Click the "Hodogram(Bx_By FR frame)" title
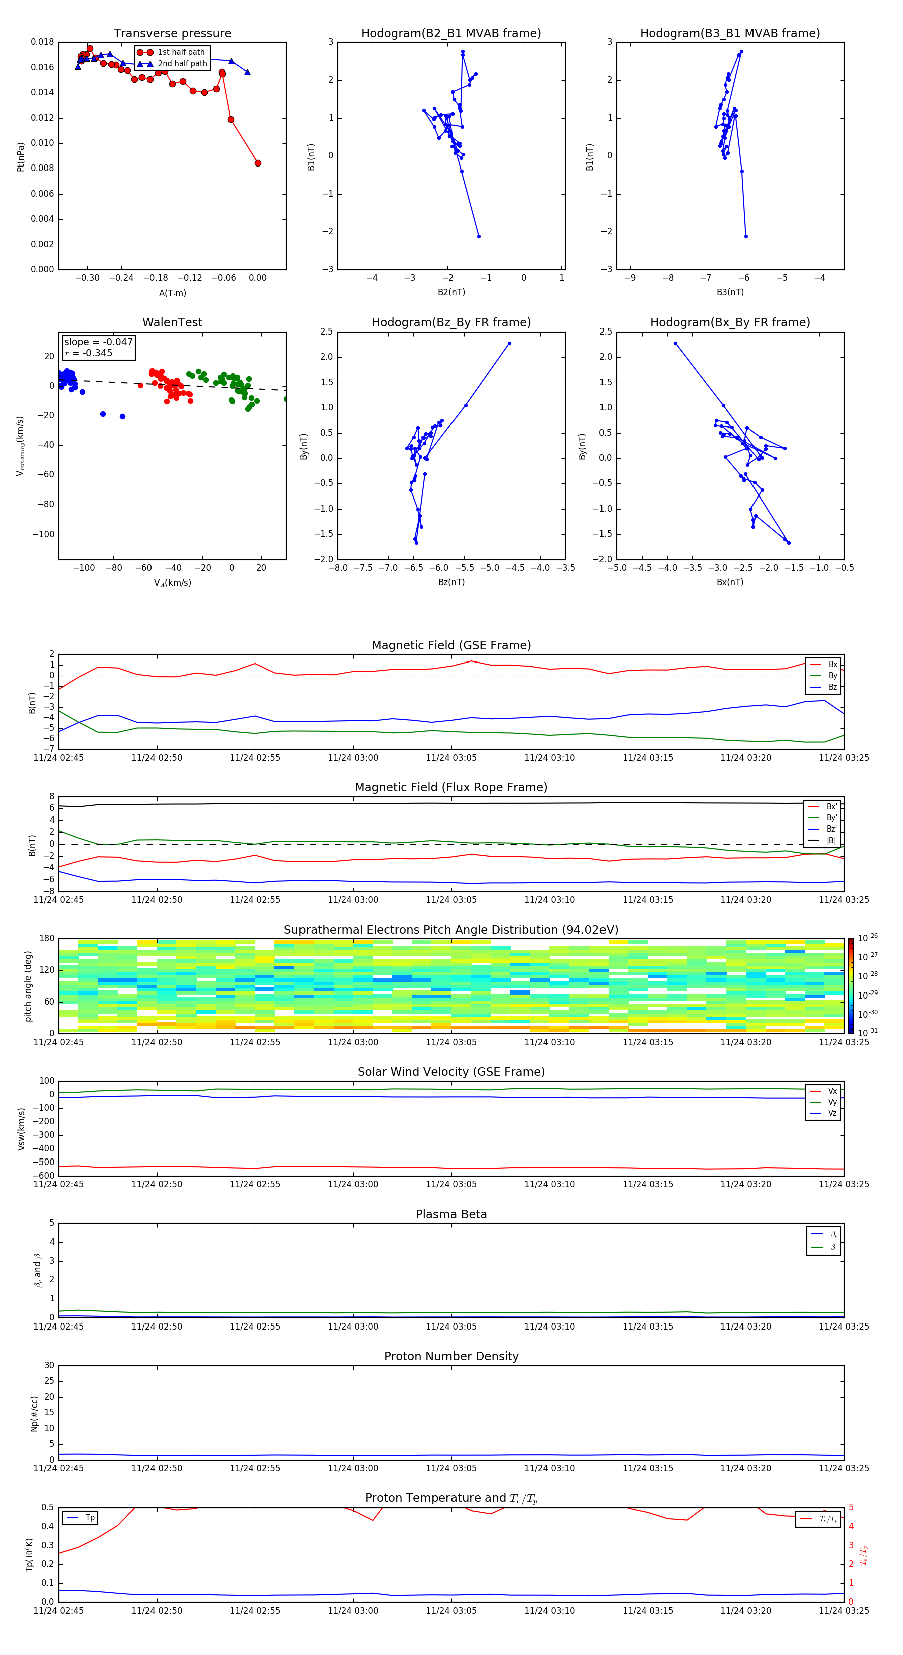903x1655 pixels. coord(730,322)
